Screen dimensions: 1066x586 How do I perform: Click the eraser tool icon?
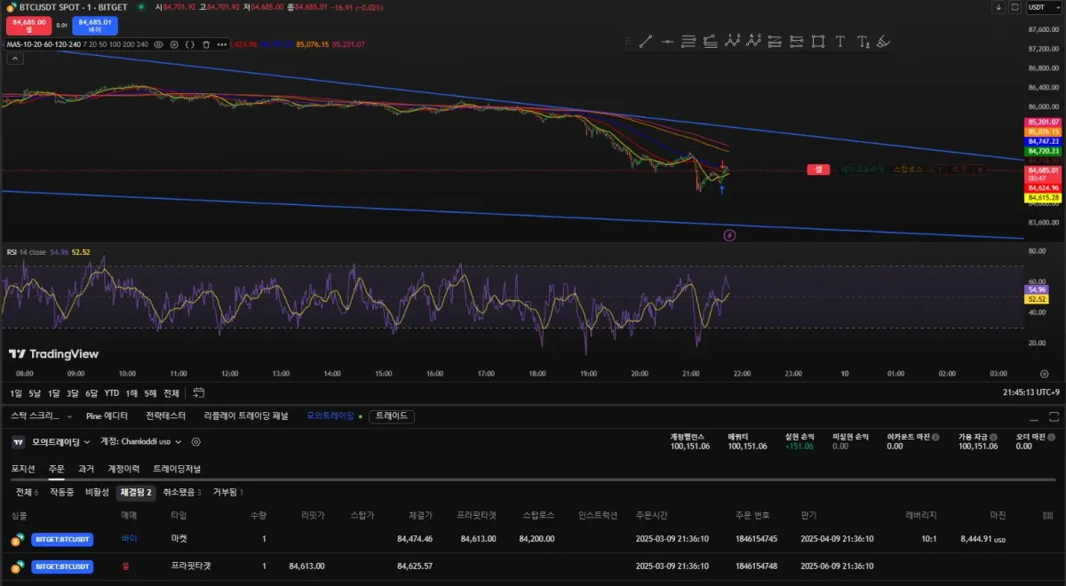coord(883,41)
